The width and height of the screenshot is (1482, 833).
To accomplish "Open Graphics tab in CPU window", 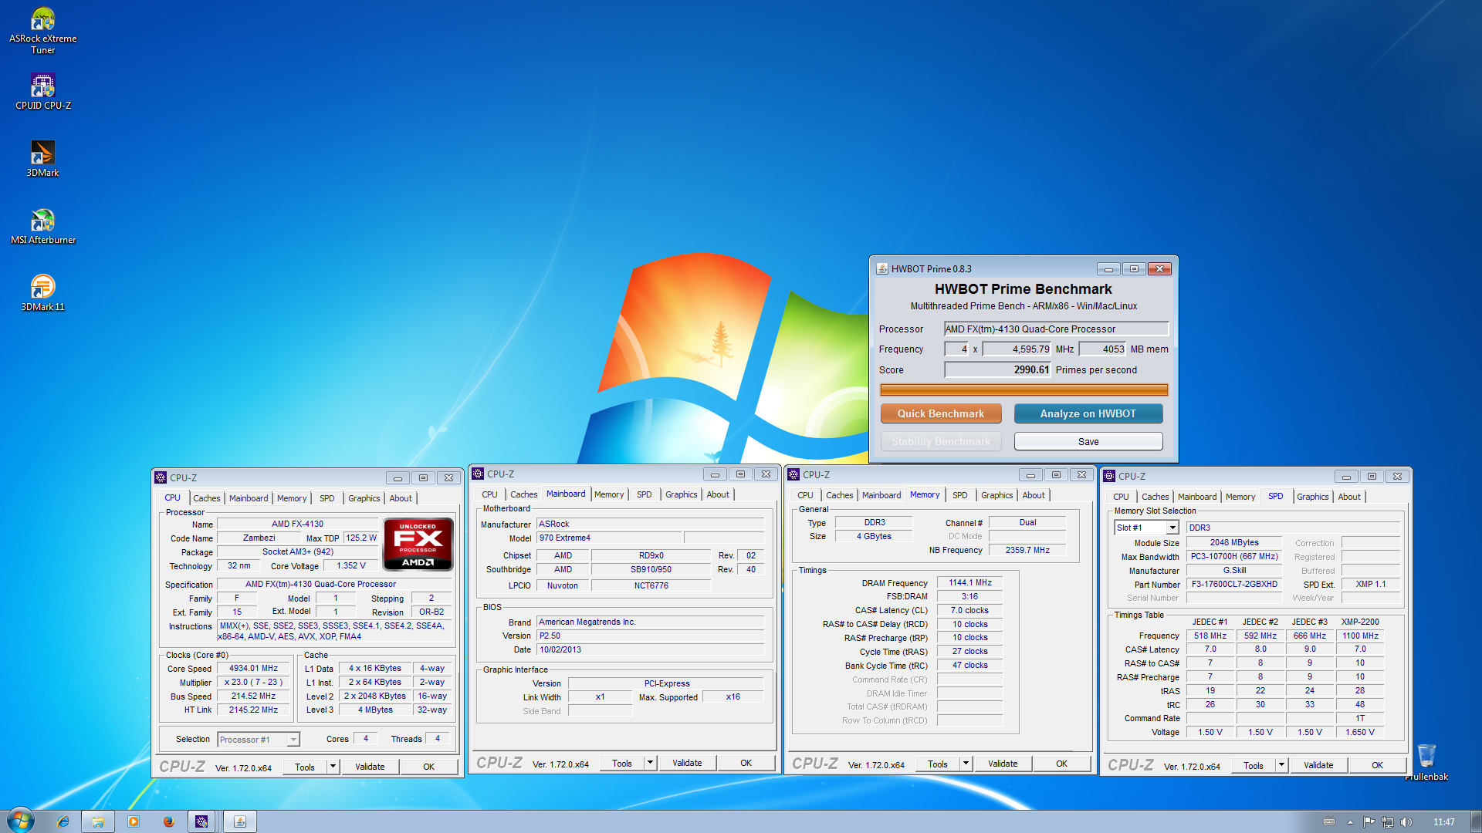I will pos(364,498).
